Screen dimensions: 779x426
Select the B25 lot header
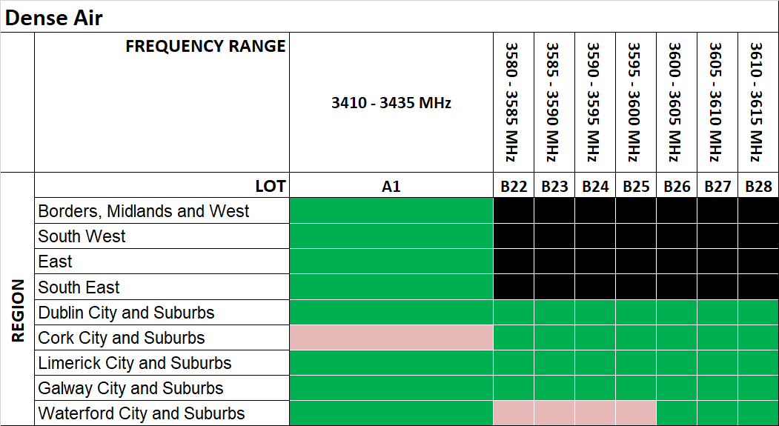coord(635,187)
